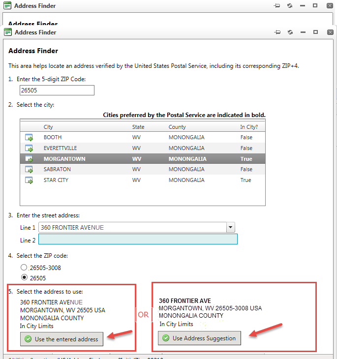Viewport: 337px width, 359px height.
Task: Click into the Line 2 address field
Action: point(138,239)
